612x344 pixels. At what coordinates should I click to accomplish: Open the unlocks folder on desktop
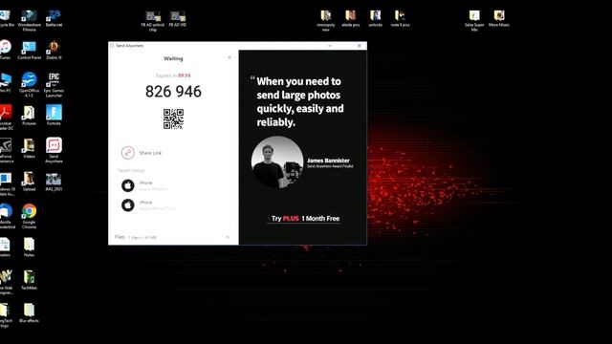[376, 18]
